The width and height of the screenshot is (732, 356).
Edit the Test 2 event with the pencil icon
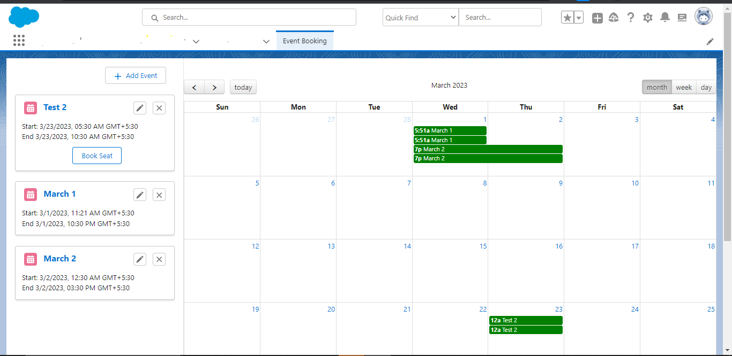point(140,107)
